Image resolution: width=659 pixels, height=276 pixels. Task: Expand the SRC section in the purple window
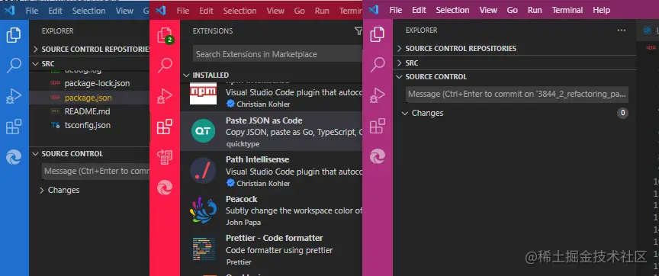click(x=411, y=63)
